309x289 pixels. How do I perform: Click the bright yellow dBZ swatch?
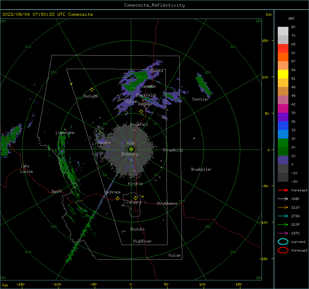[283, 74]
